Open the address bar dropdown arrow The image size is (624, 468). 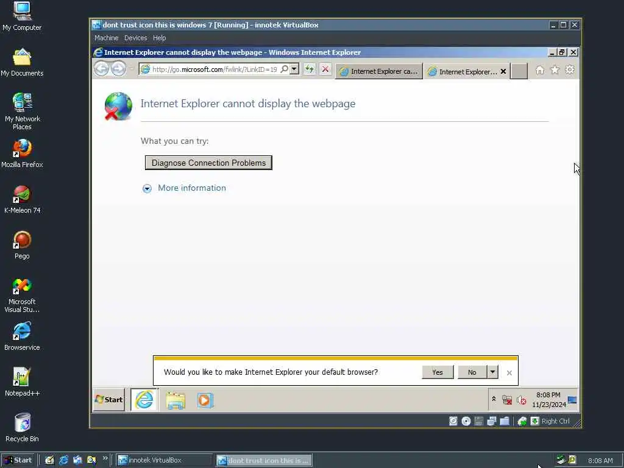coord(294,69)
